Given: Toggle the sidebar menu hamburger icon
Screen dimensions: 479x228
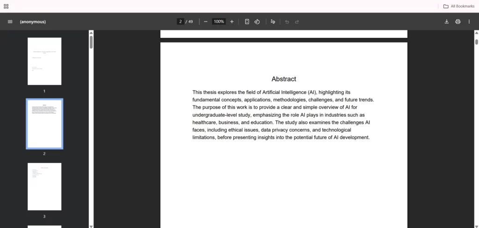Looking at the screenshot, I should (x=10, y=21).
